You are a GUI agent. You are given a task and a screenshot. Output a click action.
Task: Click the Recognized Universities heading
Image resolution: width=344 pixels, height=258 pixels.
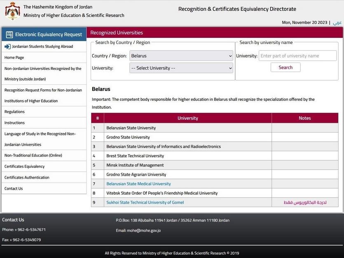(x=117, y=33)
